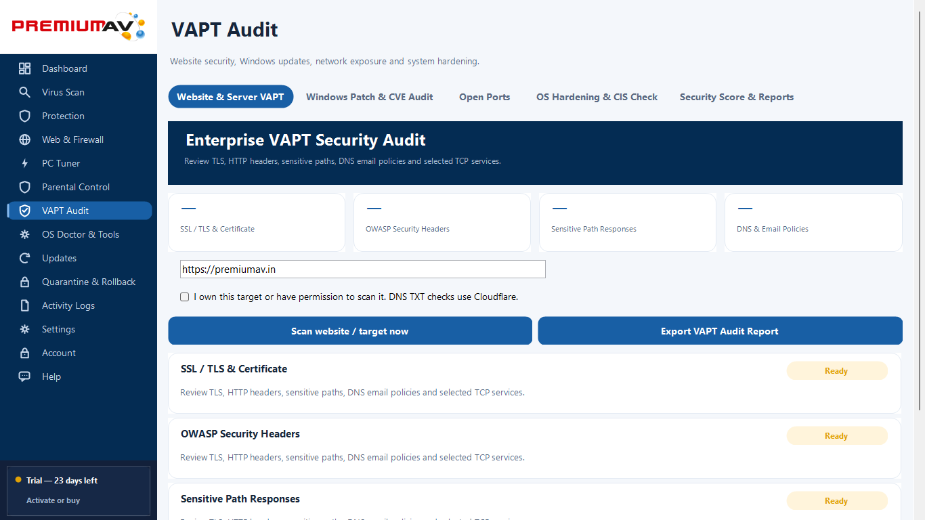Click the Account lock icon
This screenshot has width=925, height=520.
click(x=25, y=353)
